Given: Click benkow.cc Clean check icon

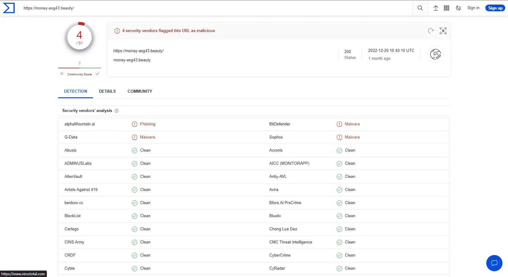Looking at the screenshot, I should pos(135,203).
